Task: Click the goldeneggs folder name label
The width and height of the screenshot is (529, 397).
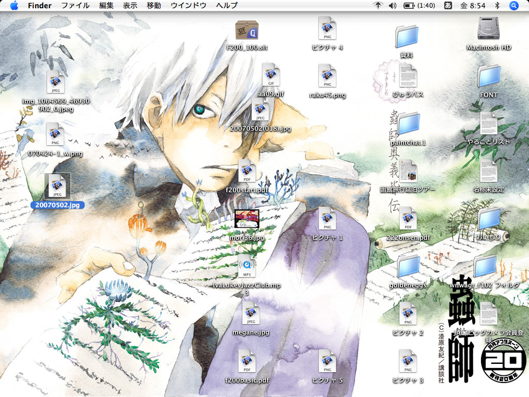Action: pyautogui.click(x=408, y=285)
